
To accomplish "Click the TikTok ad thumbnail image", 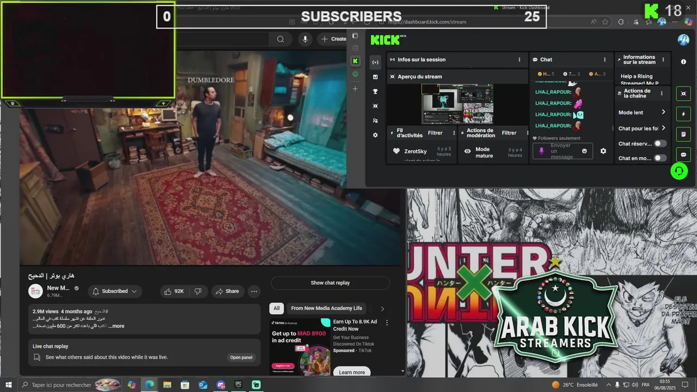I will 300,347.
